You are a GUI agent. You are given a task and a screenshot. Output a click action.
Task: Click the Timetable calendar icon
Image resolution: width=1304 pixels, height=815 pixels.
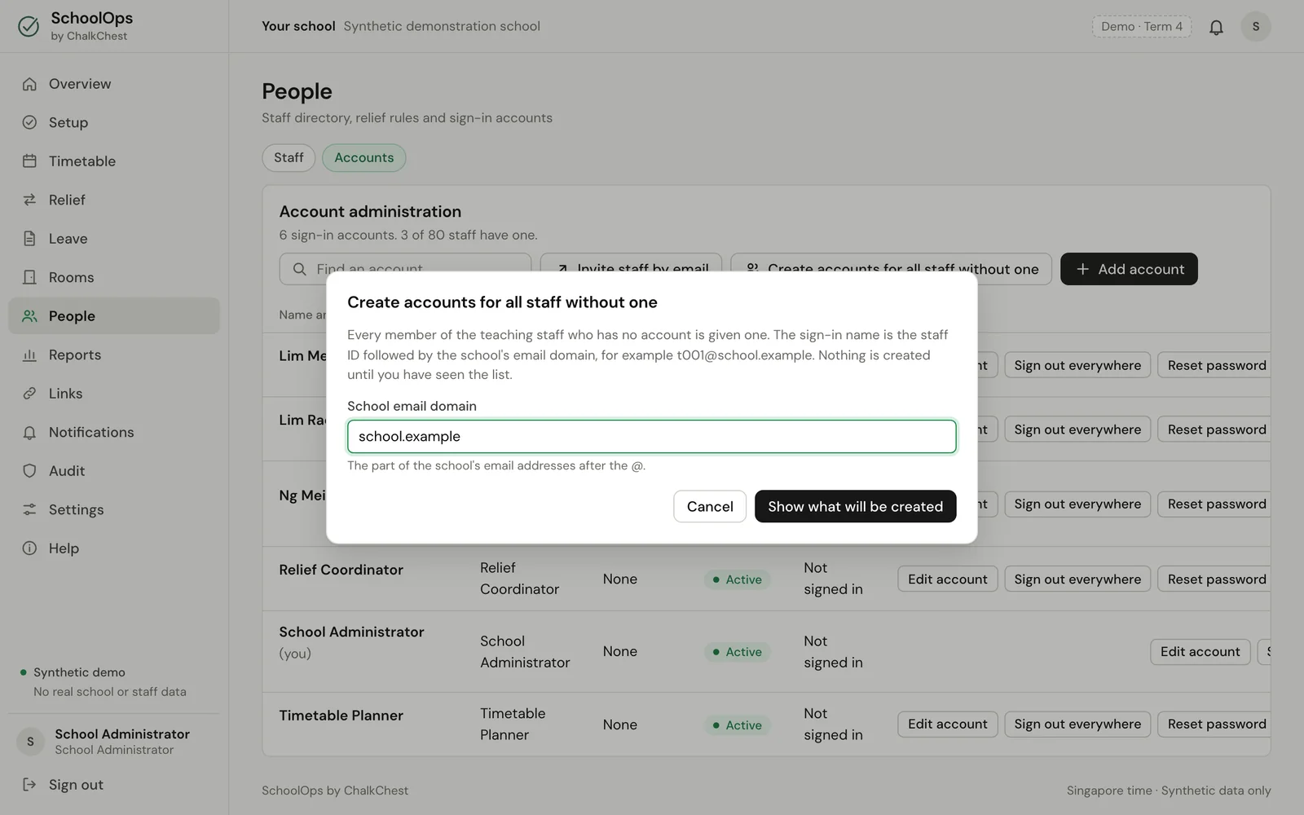point(29,161)
